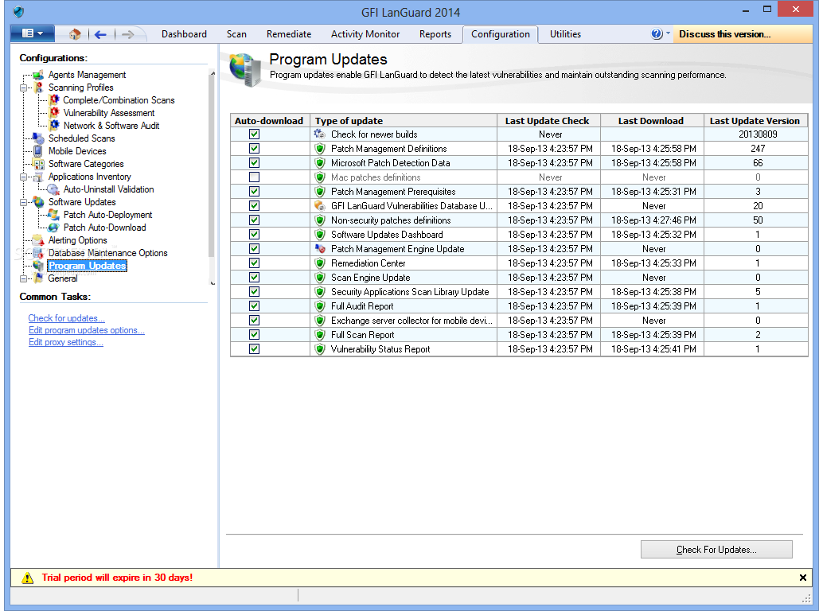Select the Program Updates tree item
This screenshot has width=819, height=611.
coord(87,266)
